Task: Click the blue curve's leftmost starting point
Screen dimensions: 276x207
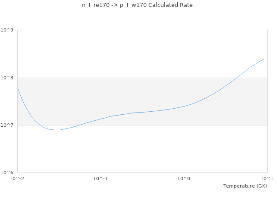Action: click(x=17, y=88)
